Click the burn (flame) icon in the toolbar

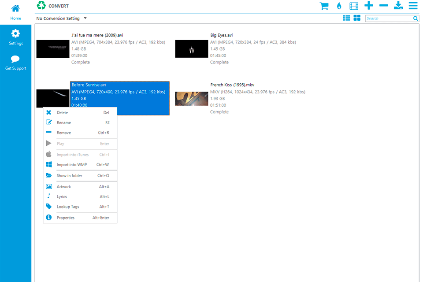[339, 6]
